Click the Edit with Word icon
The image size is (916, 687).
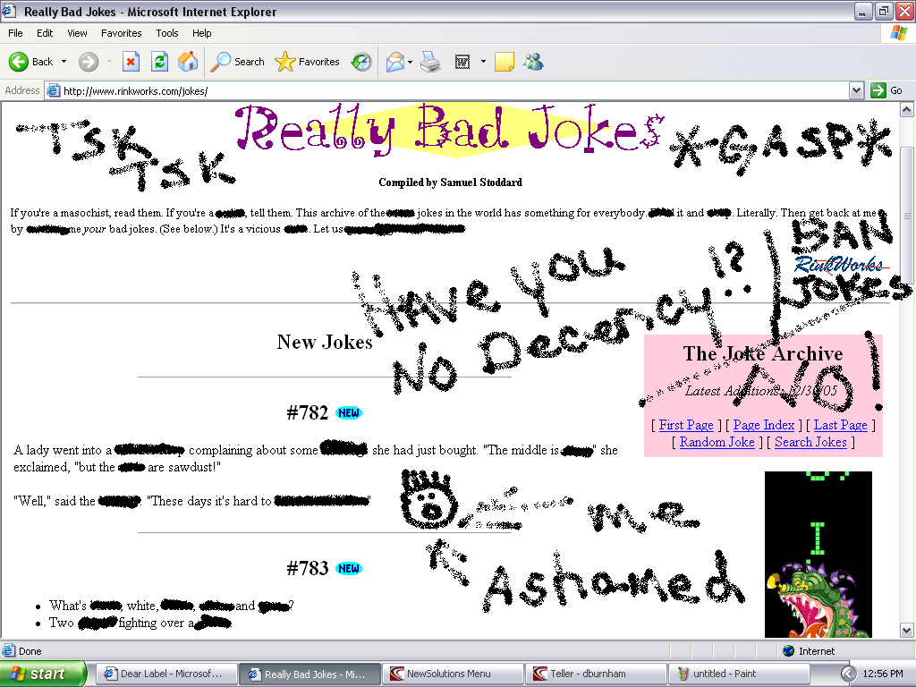coord(462,62)
